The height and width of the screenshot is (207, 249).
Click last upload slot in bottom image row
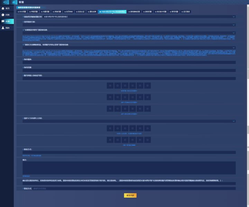[148, 140]
